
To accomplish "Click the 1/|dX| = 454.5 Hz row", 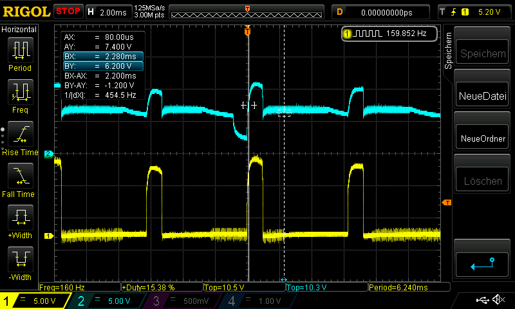I will [x=103, y=95].
